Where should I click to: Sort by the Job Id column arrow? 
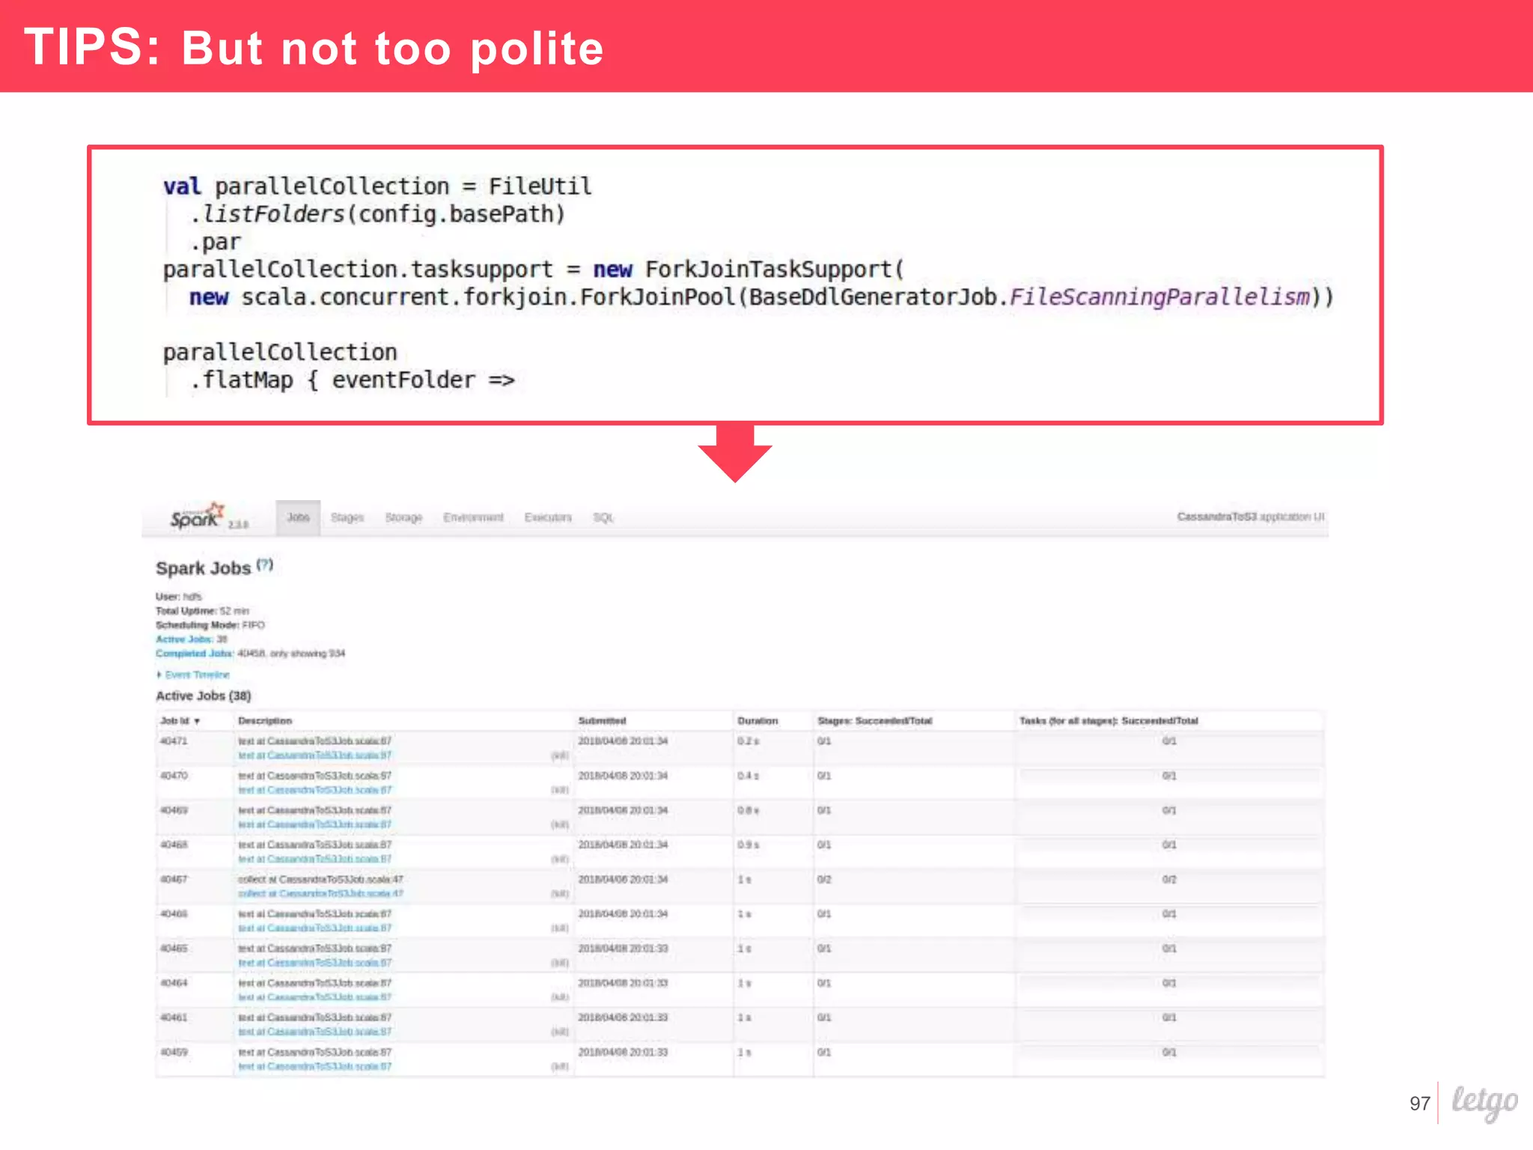(x=197, y=721)
